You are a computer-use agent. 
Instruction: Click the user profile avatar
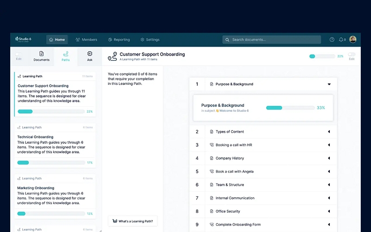point(353,39)
